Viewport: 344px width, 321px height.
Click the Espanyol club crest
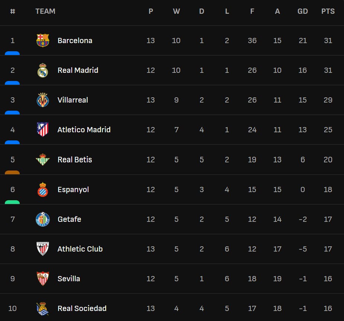coord(43,189)
